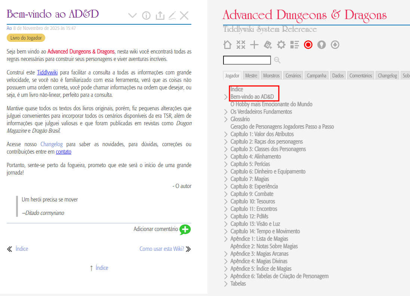Show tiddler info via the info icon
The height and width of the screenshot is (296, 410).
[x=146, y=15]
